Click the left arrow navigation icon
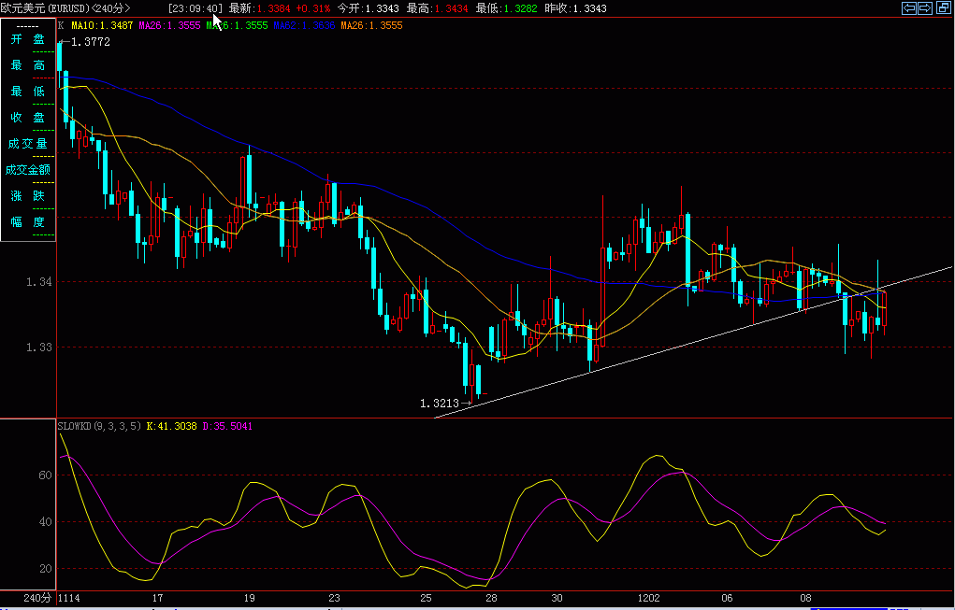This screenshot has height=610, width=955. (x=909, y=7)
